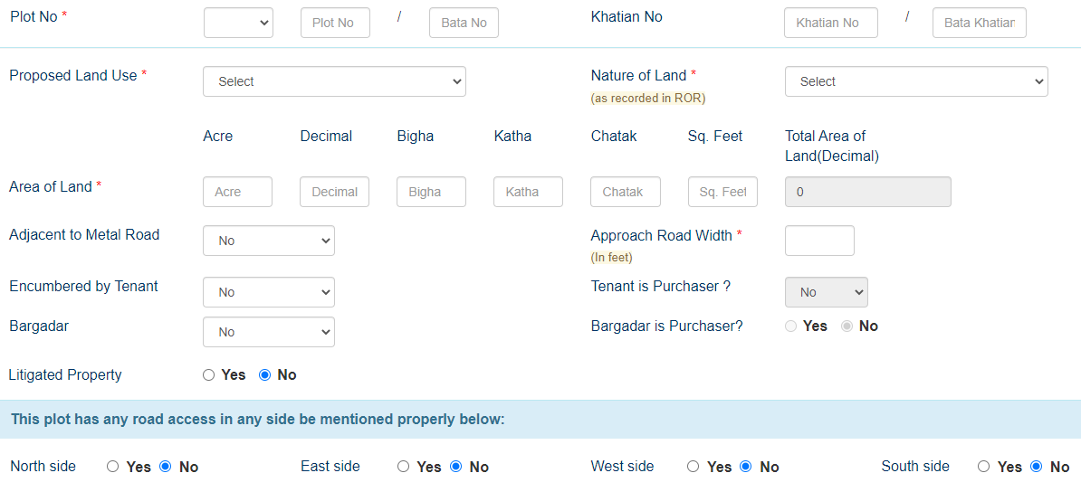Expand the Proposed Land Use dropdown
1081x492 pixels.
(x=334, y=81)
